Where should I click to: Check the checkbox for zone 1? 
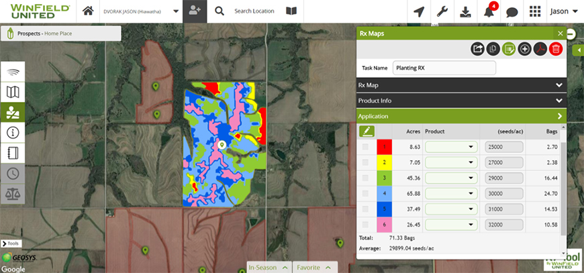click(x=366, y=146)
